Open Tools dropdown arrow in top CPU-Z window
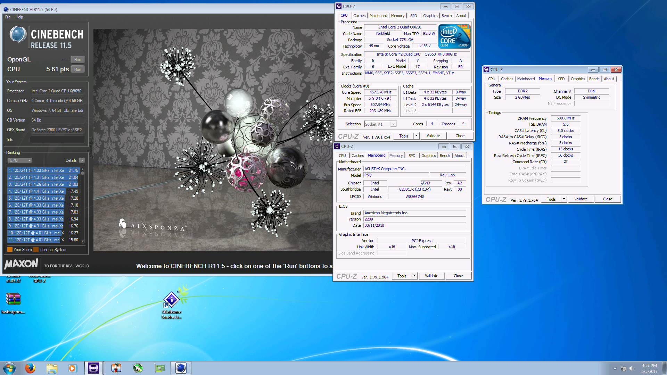The width and height of the screenshot is (667, 375). pyautogui.click(x=416, y=136)
